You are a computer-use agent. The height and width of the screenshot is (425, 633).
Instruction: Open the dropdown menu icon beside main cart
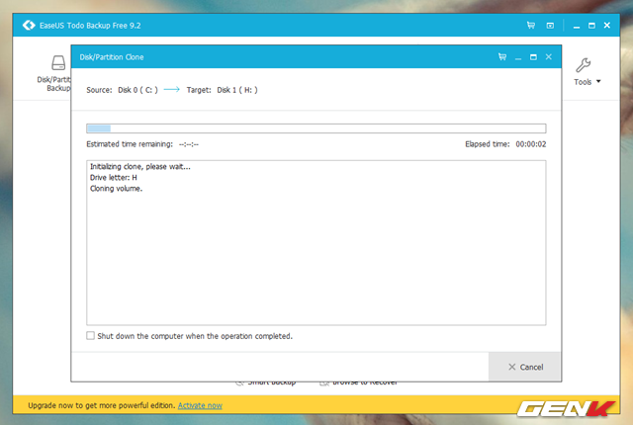tap(550, 26)
